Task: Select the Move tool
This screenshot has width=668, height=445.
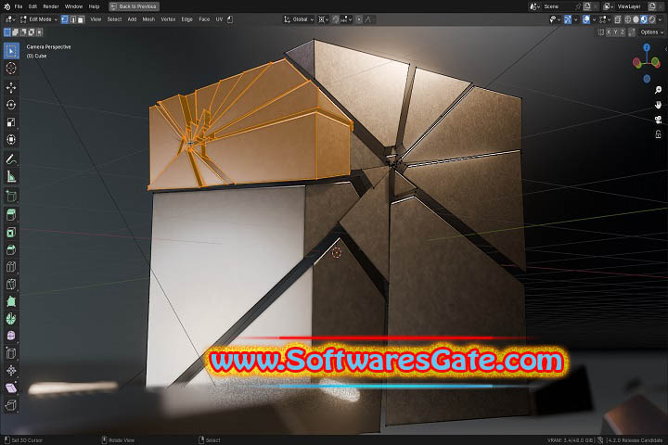Action: 11,88
